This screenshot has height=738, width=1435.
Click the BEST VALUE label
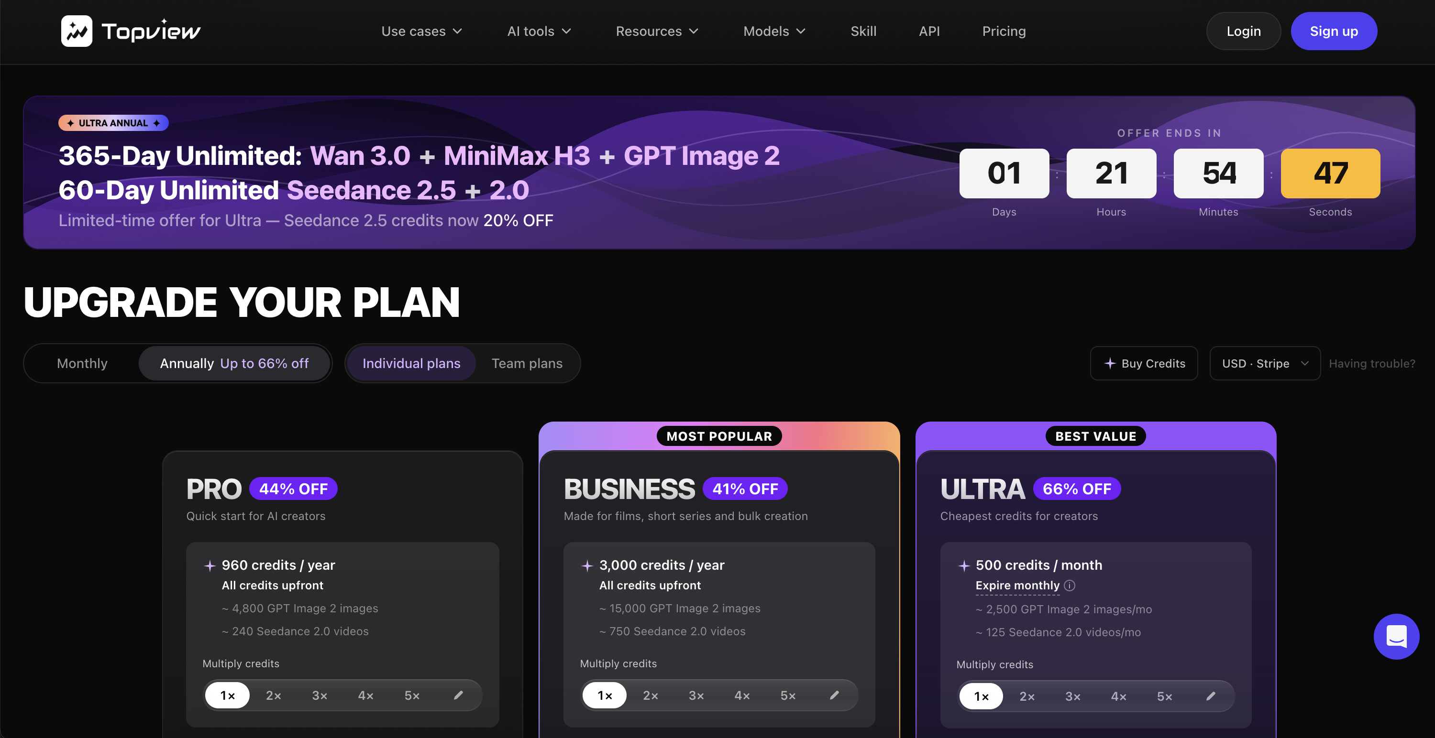coord(1096,436)
